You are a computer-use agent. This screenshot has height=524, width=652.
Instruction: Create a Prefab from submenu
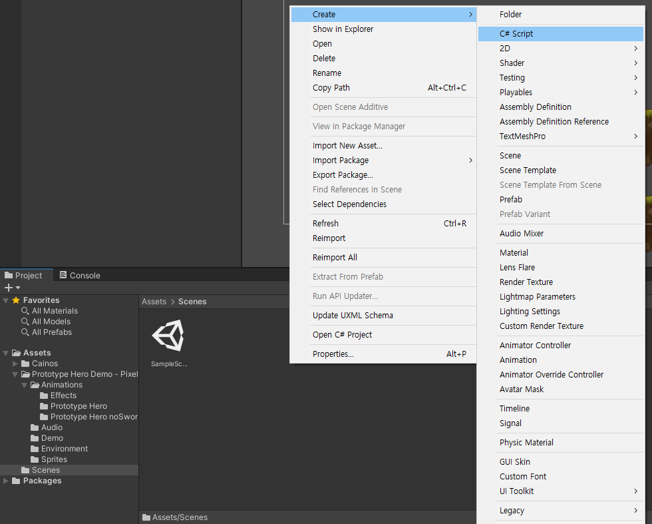[560, 199]
